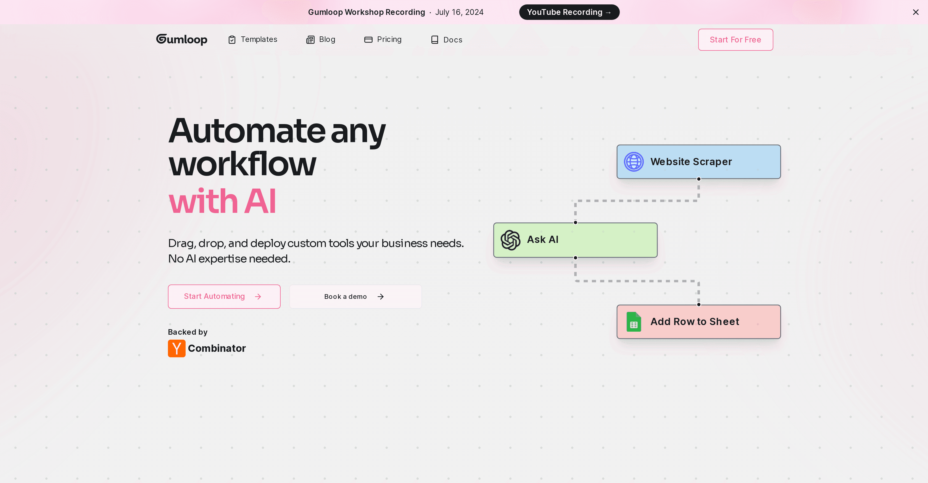Dismiss the workshop recording banner

click(916, 12)
